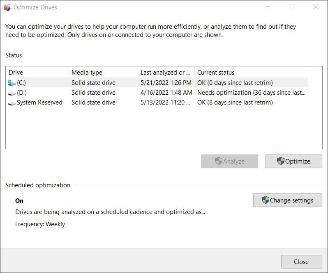328x273 pixels.
Task: Click the shield icon on Optimize button
Action: pos(281,161)
